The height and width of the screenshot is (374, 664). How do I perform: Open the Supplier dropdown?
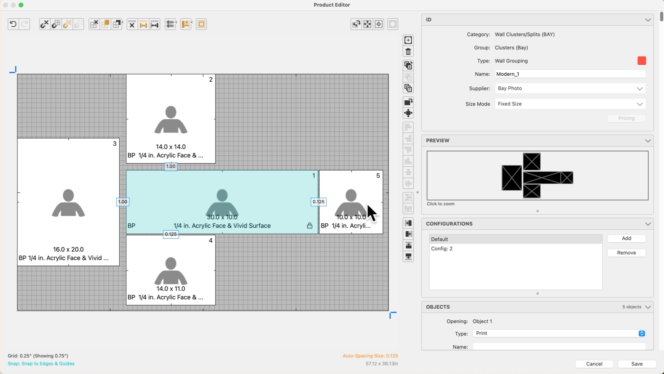click(x=570, y=89)
